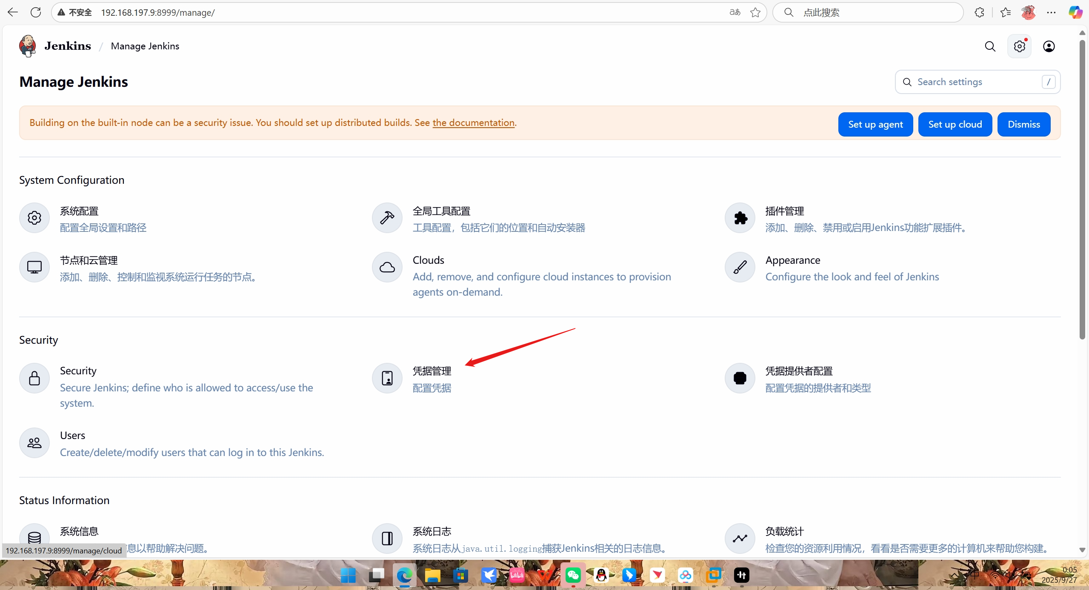Open WeChat from taskbar
Screen dimensions: 1089x590
[573, 575]
